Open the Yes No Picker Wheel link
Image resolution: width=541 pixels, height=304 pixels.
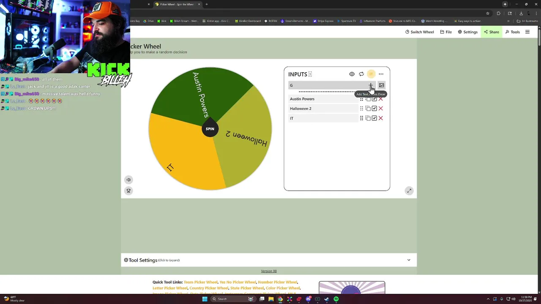click(238, 282)
